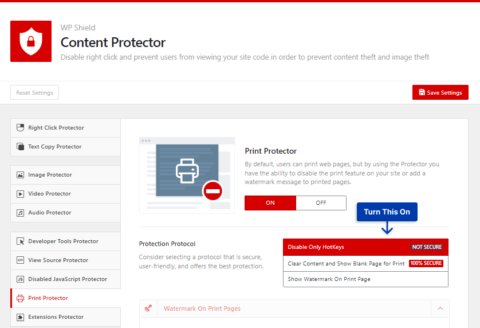Click the View Source Protector code icon
The width and height of the screenshot is (480, 328).
point(20,260)
